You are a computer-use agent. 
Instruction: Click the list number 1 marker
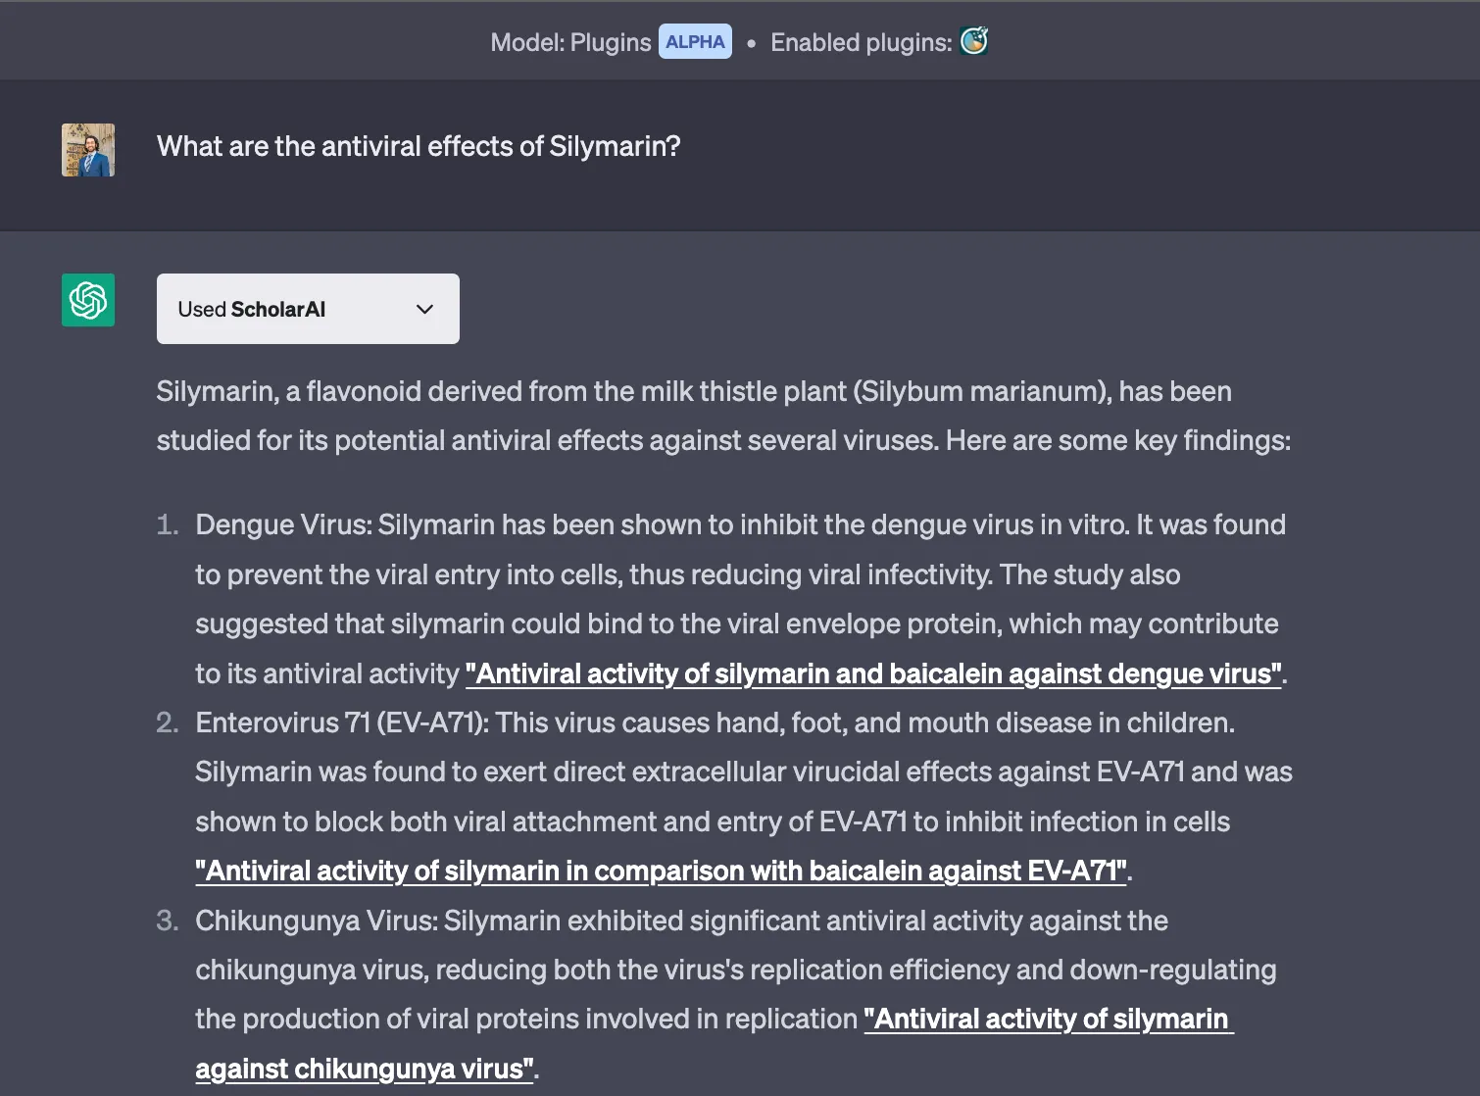tap(168, 525)
